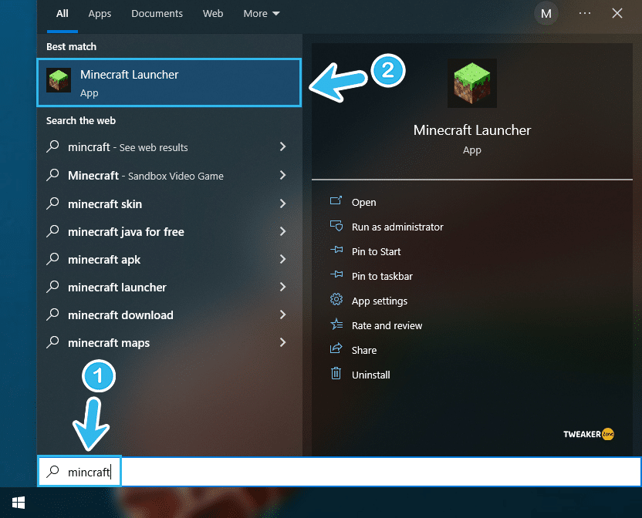Click the pin icon for Pin to taskbar
Image resolution: width=642 pixels, height=518 pixels.
(x=336, y=274)
